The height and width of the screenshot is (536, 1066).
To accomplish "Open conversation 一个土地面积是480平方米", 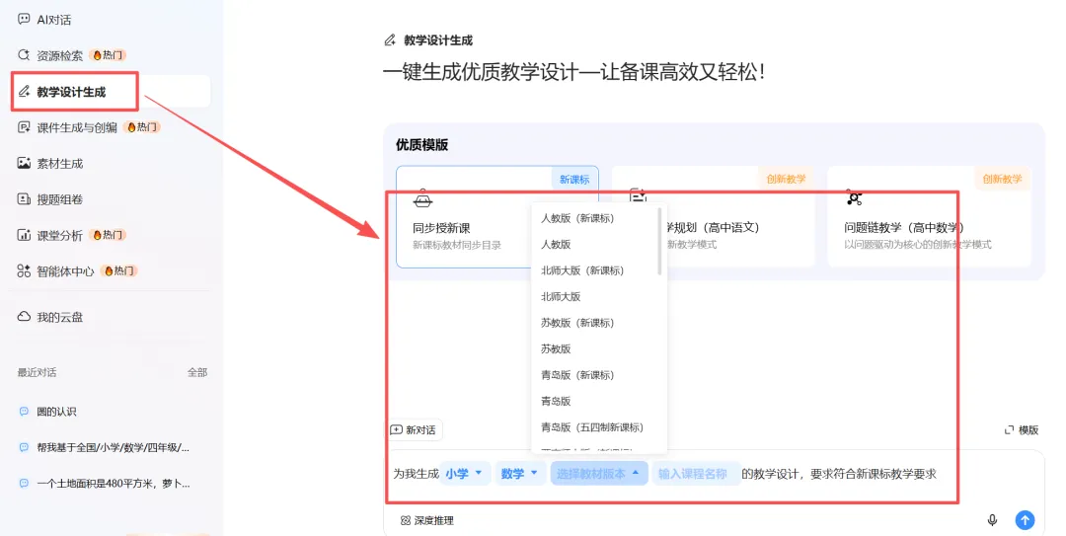I will [x=113, y=484].
